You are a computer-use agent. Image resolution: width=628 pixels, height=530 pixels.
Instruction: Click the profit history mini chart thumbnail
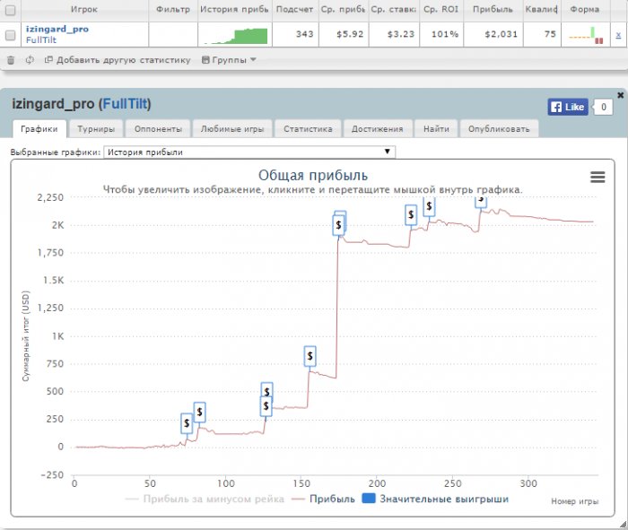click(235, 35)
